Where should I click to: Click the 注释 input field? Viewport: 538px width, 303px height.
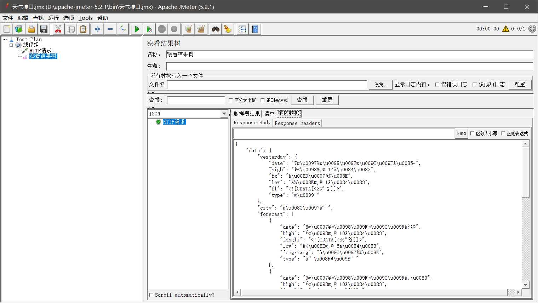tap(349, 66)
